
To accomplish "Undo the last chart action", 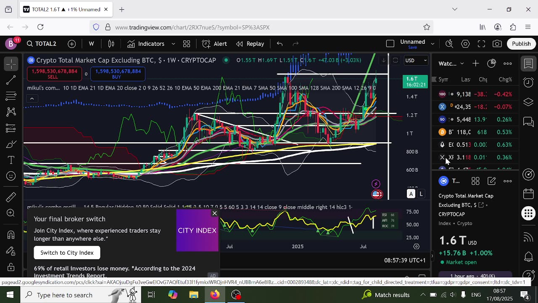I will coord(280,44).
